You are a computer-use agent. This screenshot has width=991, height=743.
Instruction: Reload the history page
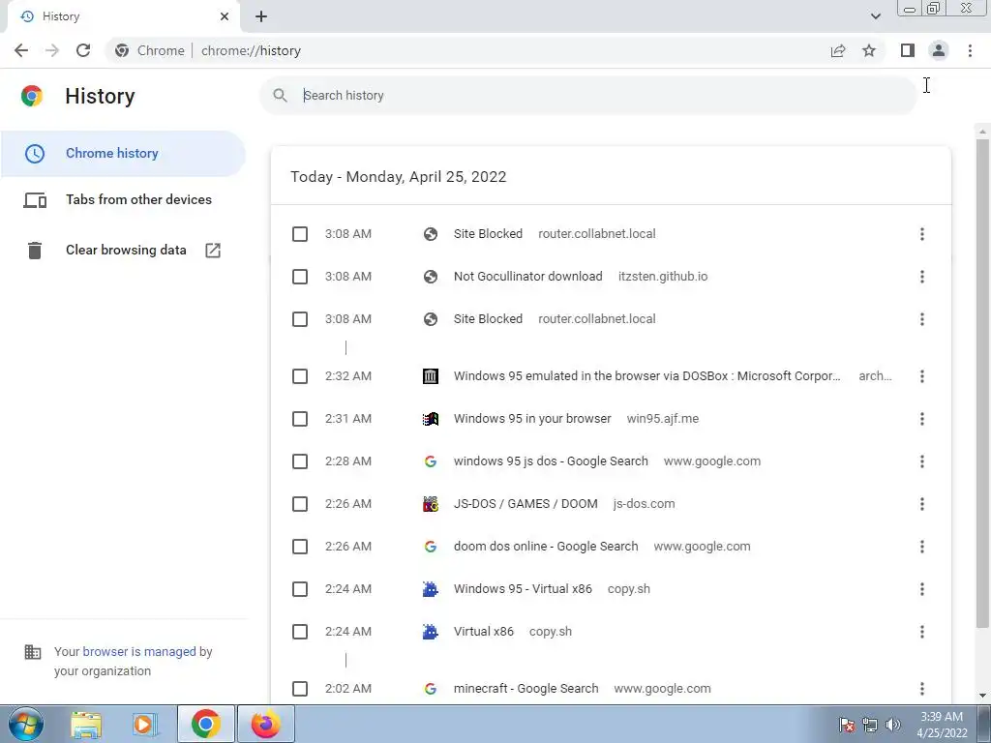point(83,50)
